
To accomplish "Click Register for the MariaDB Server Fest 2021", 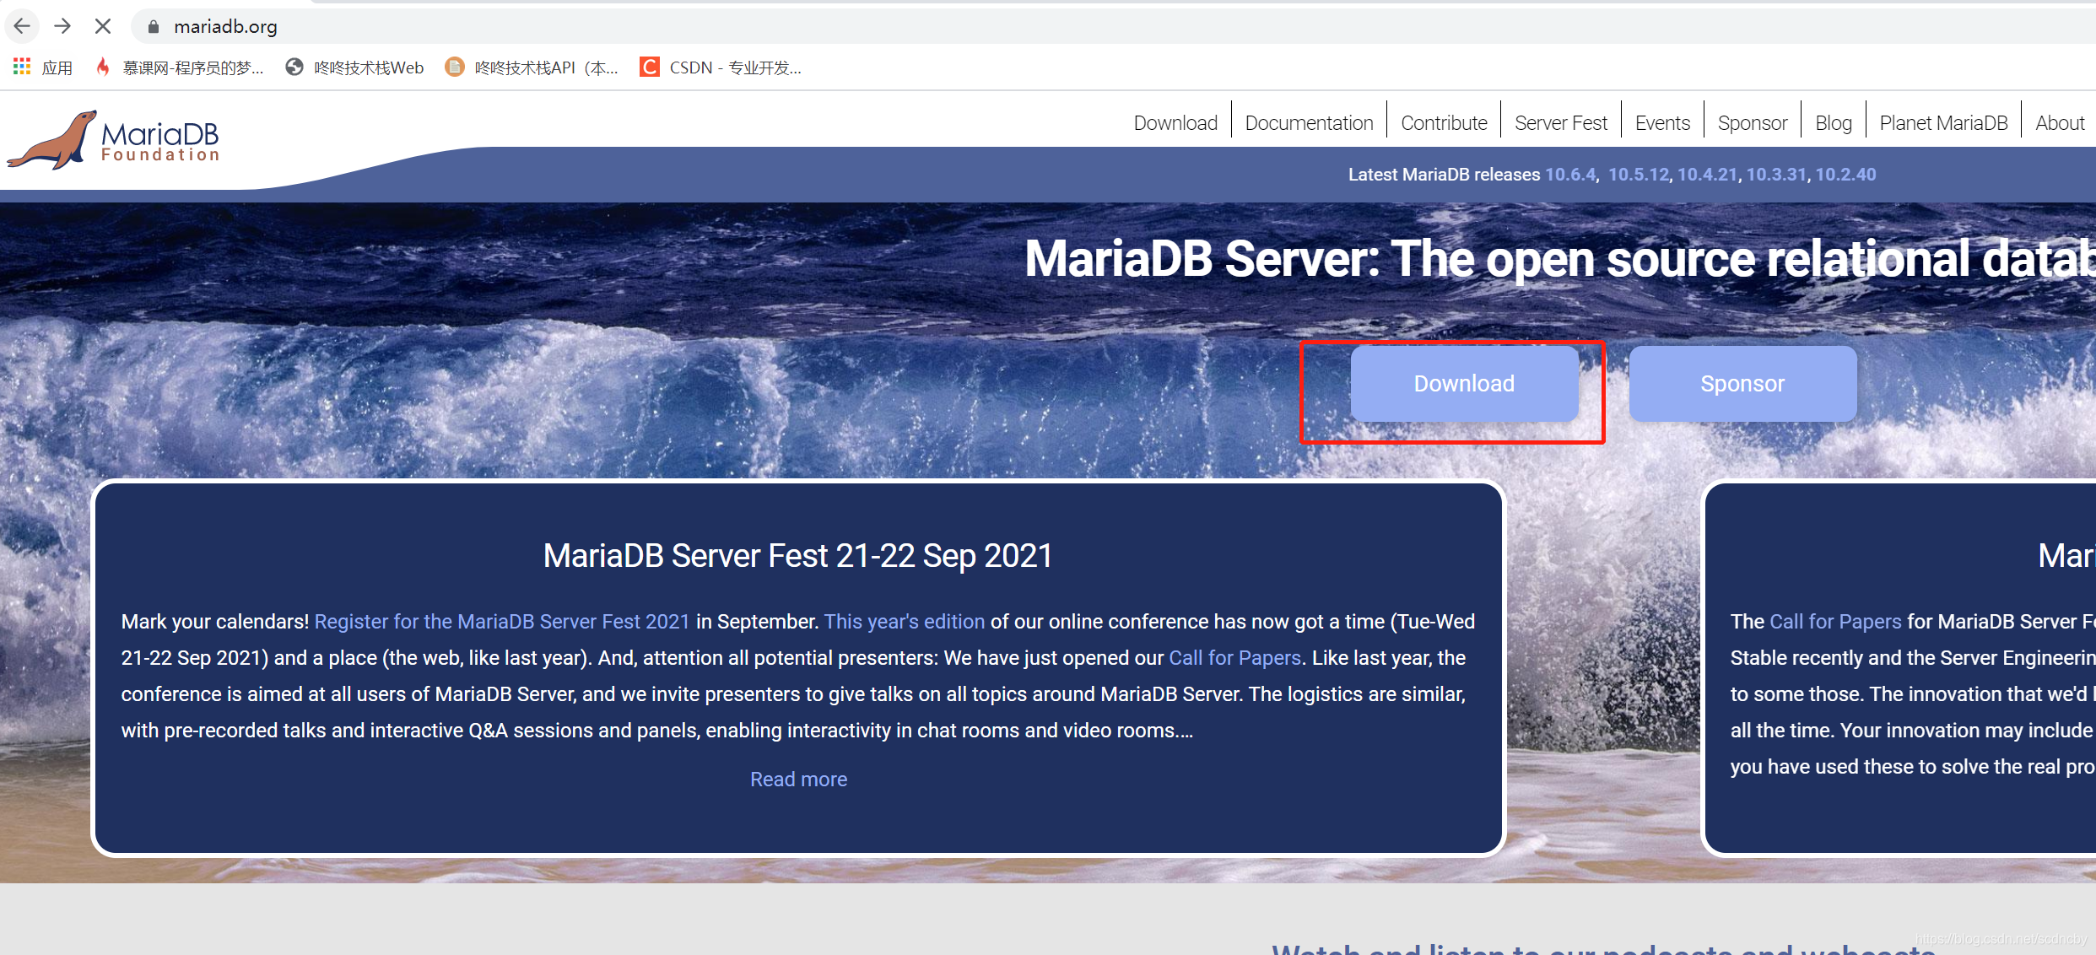I will [502, 622].
